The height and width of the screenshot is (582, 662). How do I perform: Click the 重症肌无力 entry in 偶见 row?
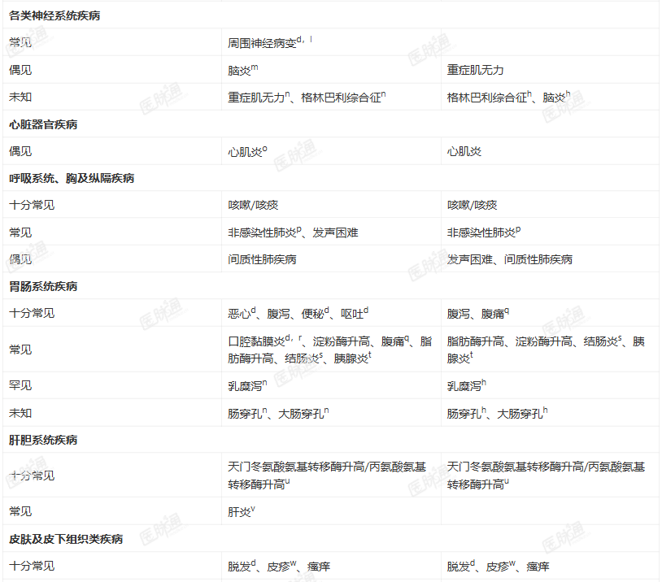pos(475,70)
